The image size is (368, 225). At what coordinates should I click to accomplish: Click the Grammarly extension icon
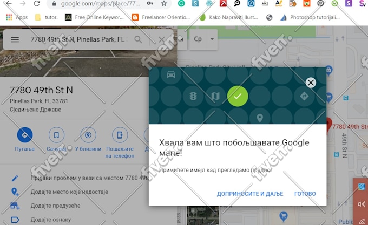tap(181, 3)
